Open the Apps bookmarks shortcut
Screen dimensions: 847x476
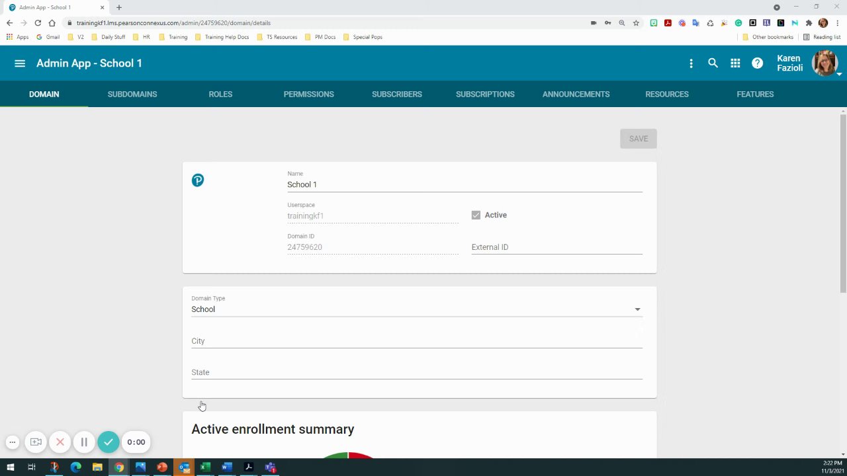[18, 37]
